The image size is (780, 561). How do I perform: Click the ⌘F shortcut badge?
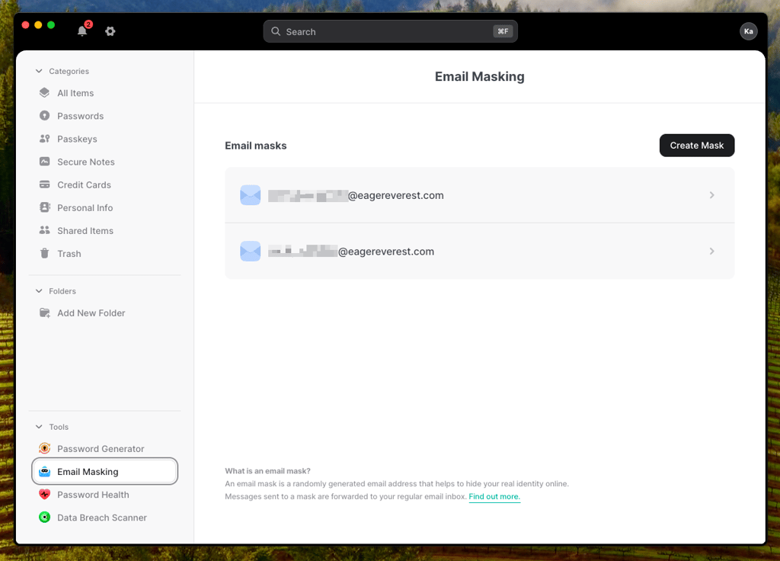(x=503, y=31)
